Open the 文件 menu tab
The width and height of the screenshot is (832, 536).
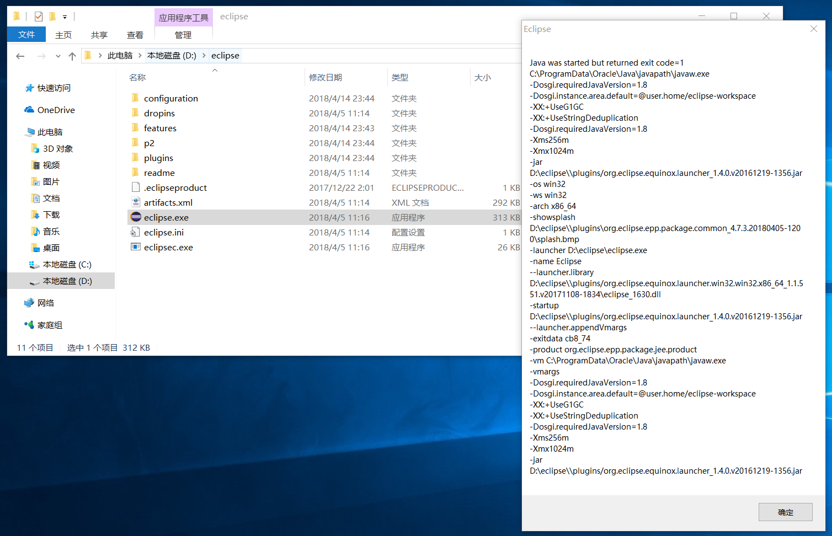(x=26, y=35)
